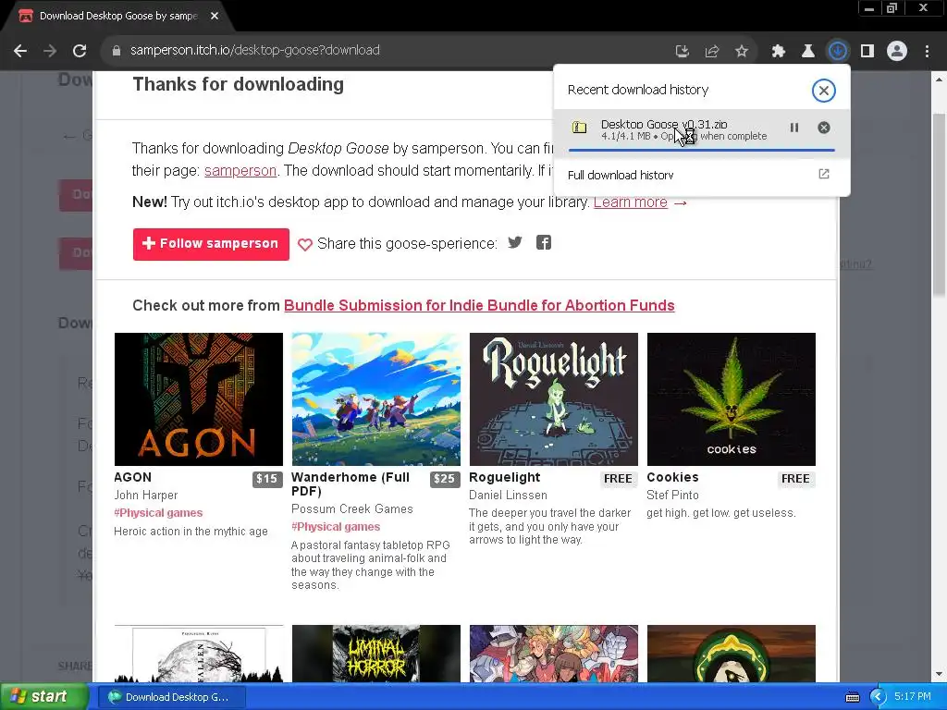Viewport: 947px width, 710px height.
Task: Click the address bar URL
Action: (255, 50)
